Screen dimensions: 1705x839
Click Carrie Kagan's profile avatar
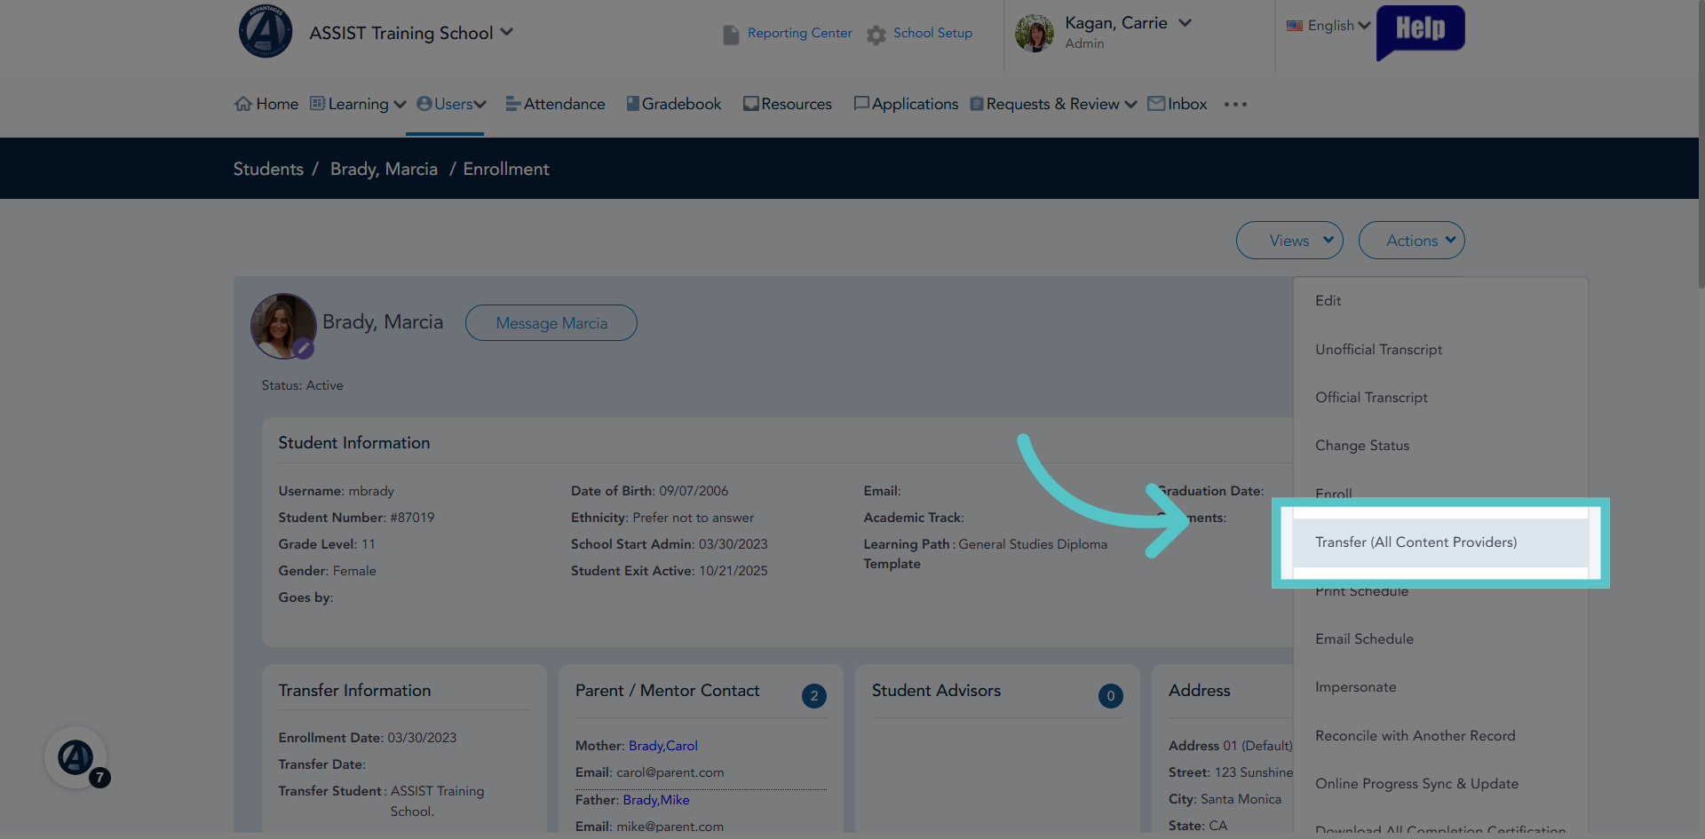click(1035, 33)
